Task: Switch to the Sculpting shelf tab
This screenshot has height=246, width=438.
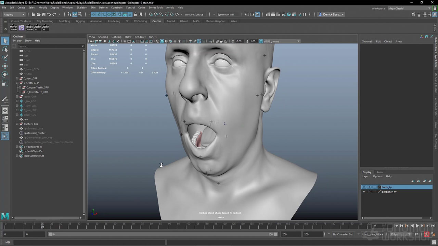Action: (64, 21)
